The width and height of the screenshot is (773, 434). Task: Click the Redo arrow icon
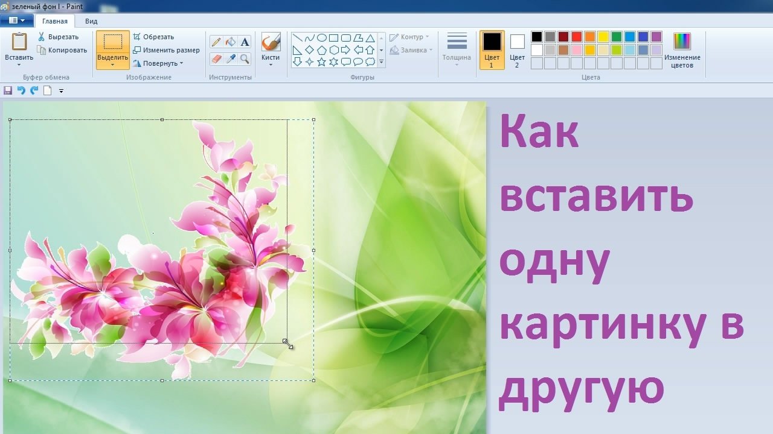pyautogui.click(x=34, y=90)
